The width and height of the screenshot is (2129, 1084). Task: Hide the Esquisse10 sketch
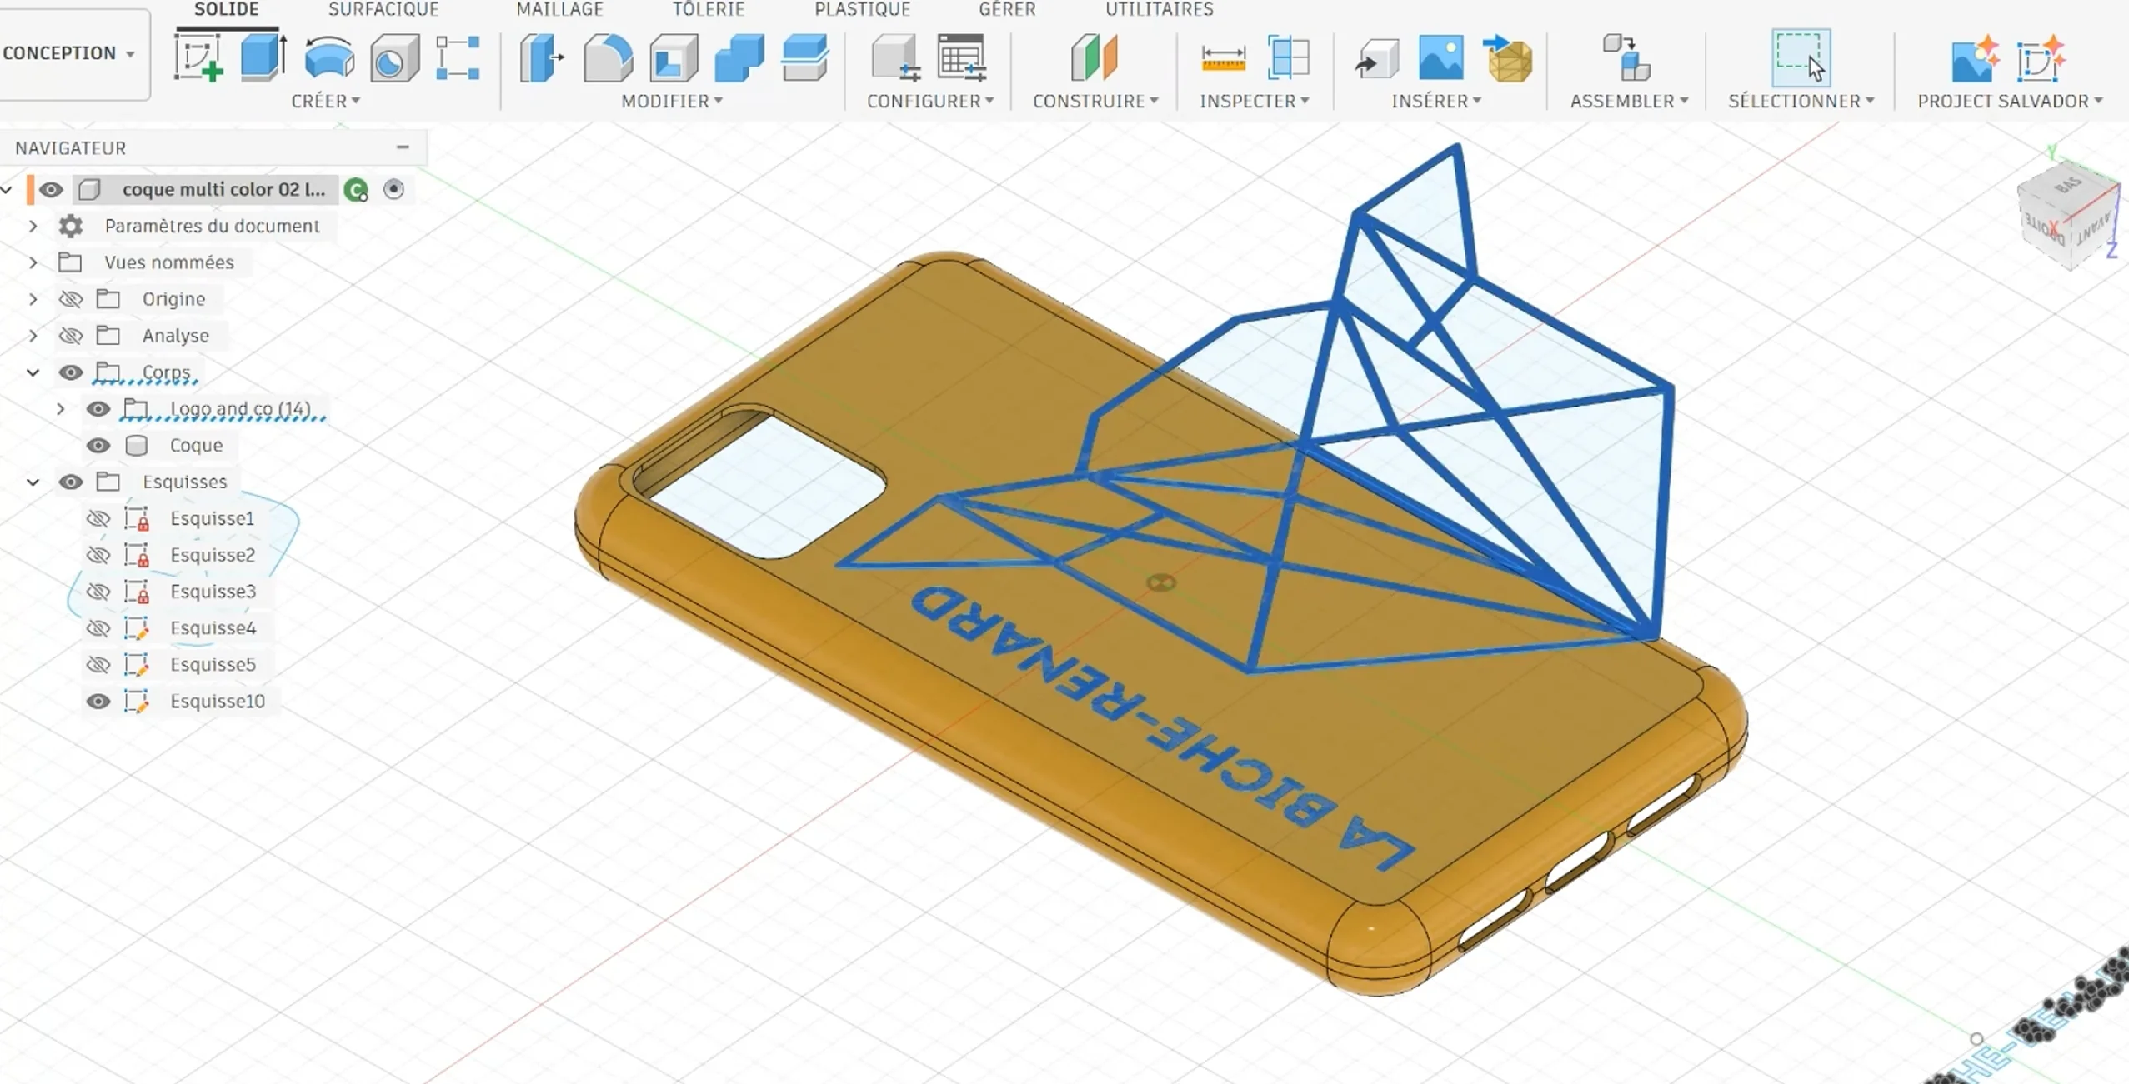[x=100, y=701]
